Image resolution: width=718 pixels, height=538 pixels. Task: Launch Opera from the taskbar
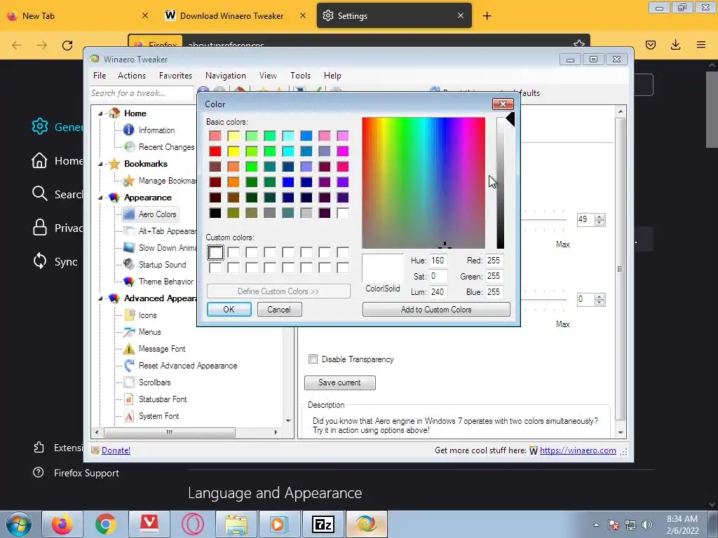point(193,524)
